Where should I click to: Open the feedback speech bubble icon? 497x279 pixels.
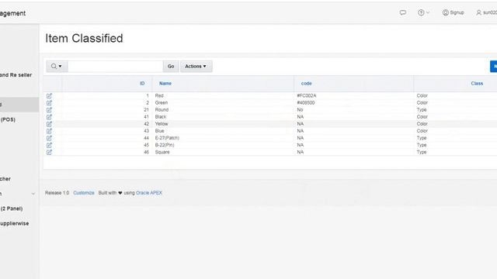tap(403, 12)
